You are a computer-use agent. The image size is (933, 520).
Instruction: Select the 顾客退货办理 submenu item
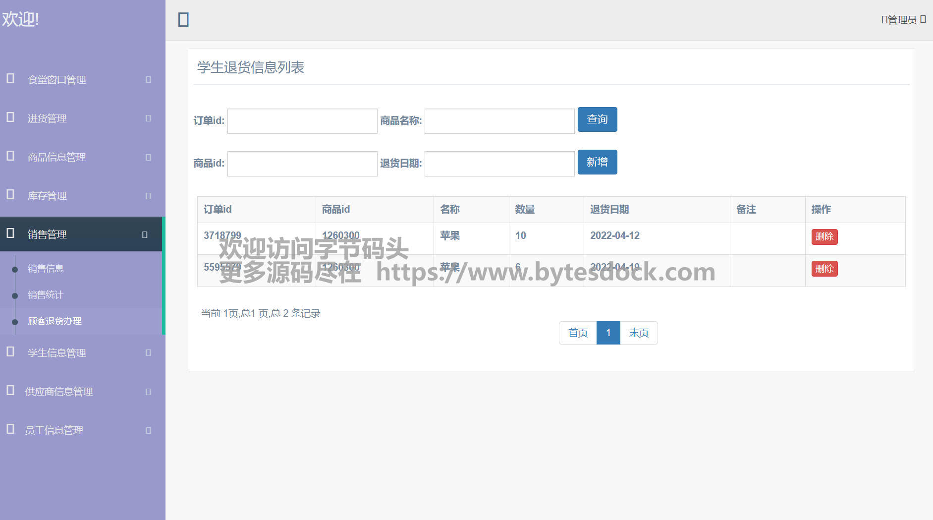pyautogui.click(x=55, y=321)
